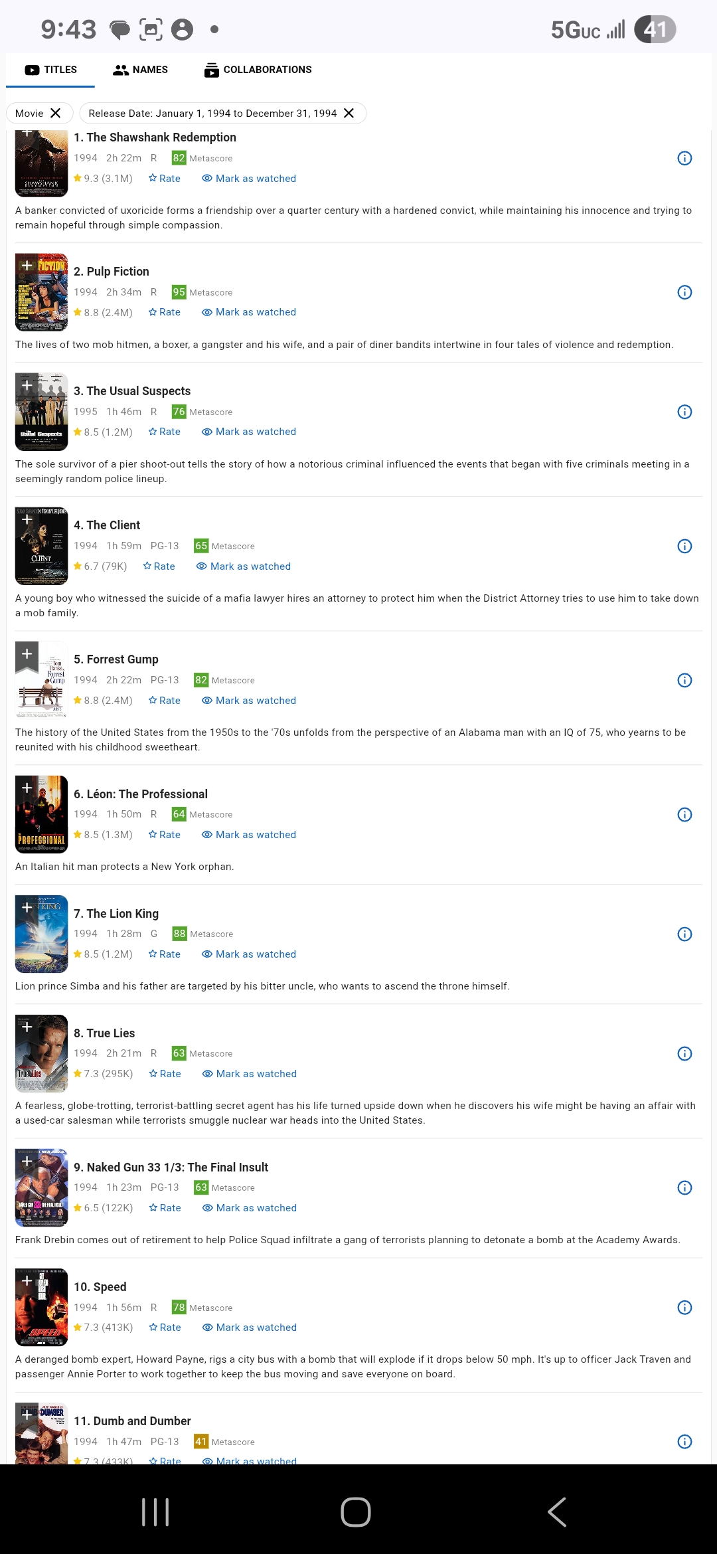Mark Léon: The Professional as watched
The width and height of the screenshot is (717, 1554).
tap(249, 835)
